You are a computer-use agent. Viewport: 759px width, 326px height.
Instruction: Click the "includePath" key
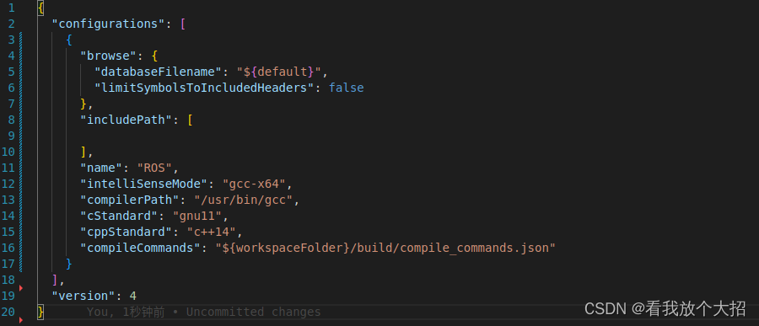[x=126, y=120]
